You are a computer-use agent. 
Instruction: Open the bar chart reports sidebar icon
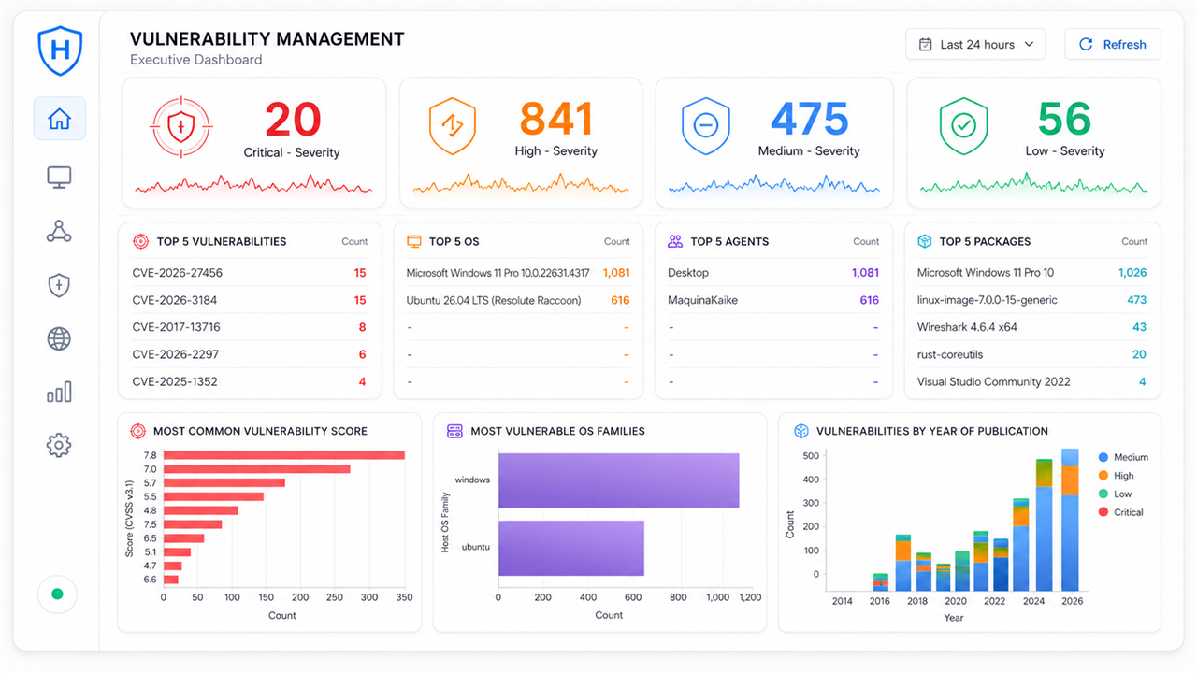click(59, 393)
